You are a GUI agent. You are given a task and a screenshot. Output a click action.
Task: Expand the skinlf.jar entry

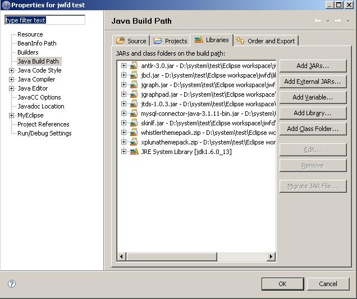click(x=123, y=123)
